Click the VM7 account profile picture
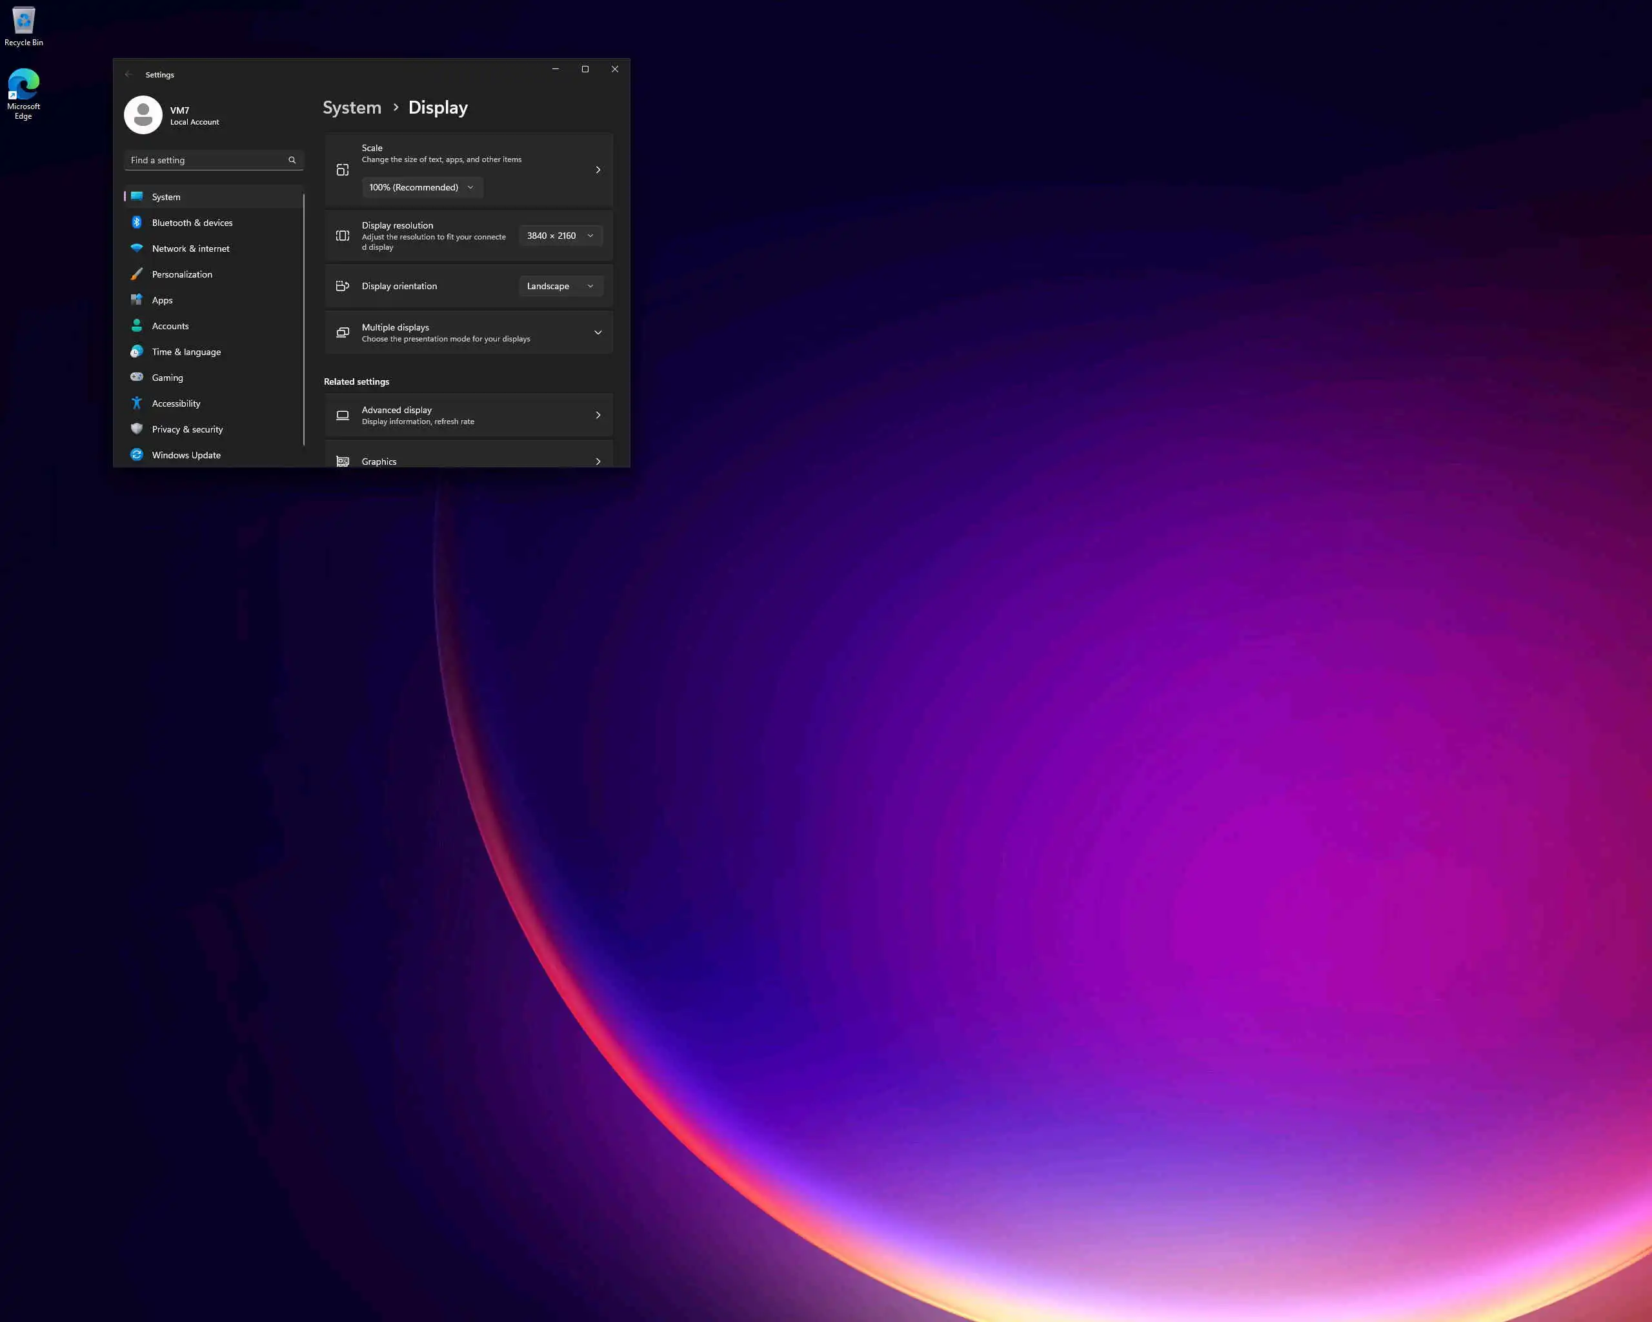This screenshot has width=1652, height=1322. (143, 115)
